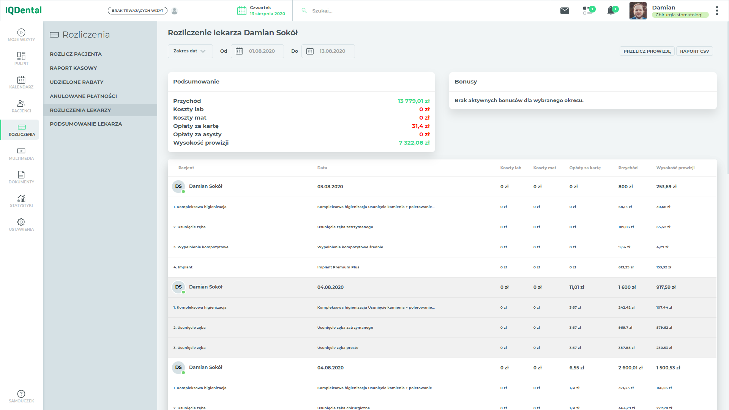The height and width of the screenshot is (410, 729).
Task: Click the Do date field 13.08.2020
Action: tap(328, 51)
